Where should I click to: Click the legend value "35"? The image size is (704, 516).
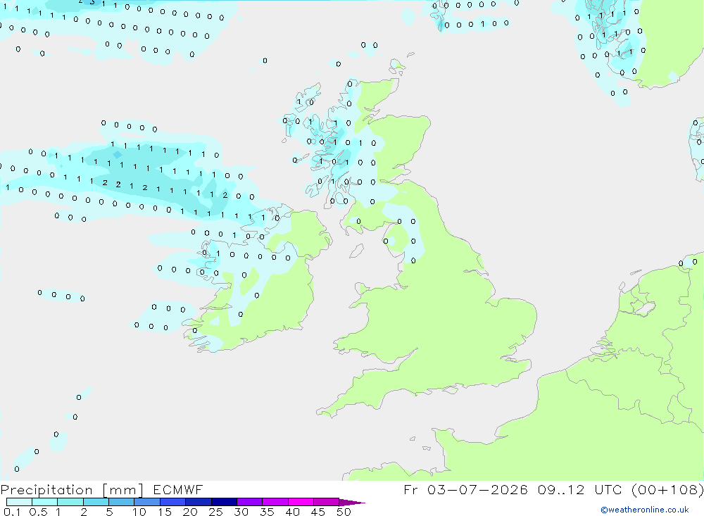[x=267, y=512]
